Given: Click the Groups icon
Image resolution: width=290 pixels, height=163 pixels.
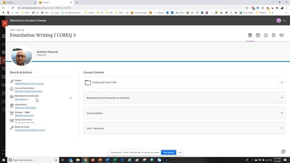Looking at the screenshot, I should pos(12,113).
